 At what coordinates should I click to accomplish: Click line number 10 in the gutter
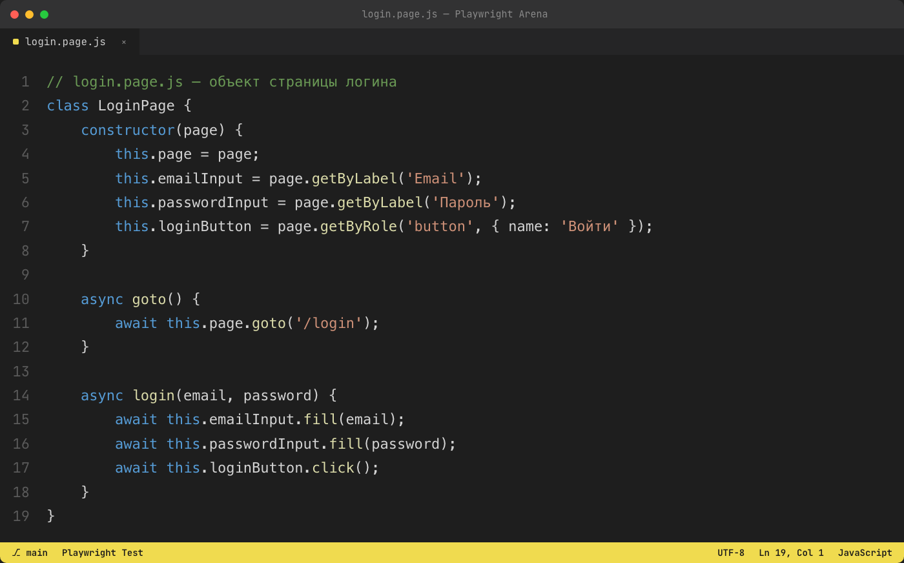pyautogui.click(x=21, y=299)
